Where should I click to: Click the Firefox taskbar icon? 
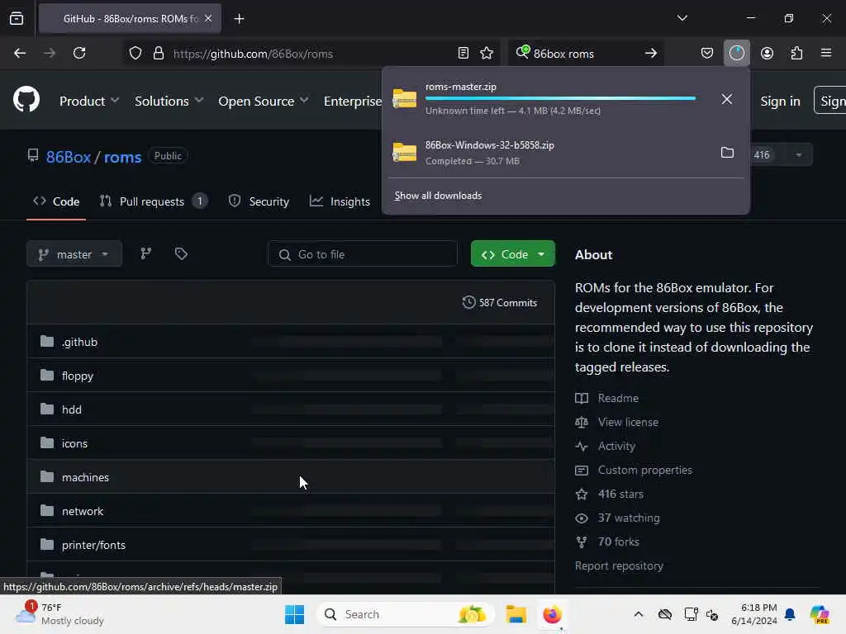pyautogui.click(x=552, y=614)
